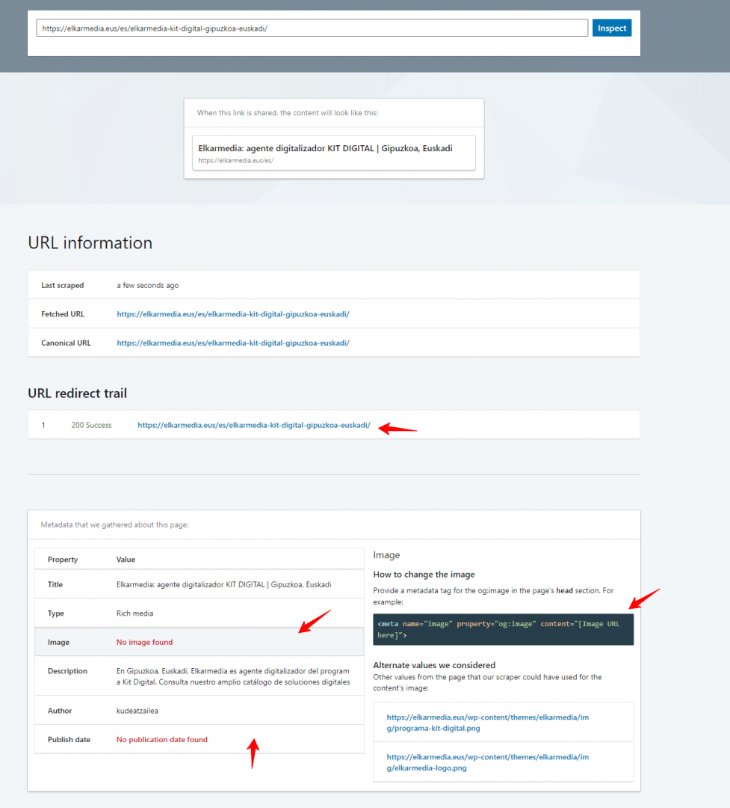This screenshot has height=808, width=730.
Task: Open the elkarmedia-logo.png alternate image link
Action: pos(487,762)
